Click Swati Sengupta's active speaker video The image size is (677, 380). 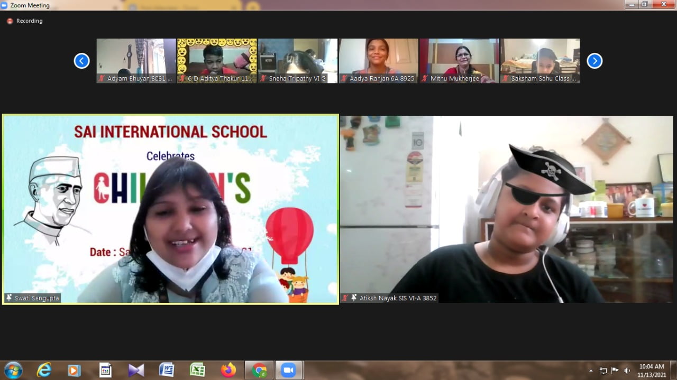[170, 209]
